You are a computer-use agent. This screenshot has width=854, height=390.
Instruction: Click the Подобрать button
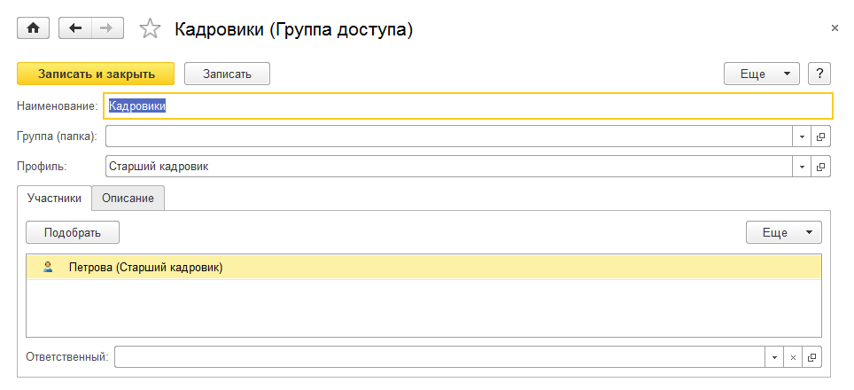(73, 233)
